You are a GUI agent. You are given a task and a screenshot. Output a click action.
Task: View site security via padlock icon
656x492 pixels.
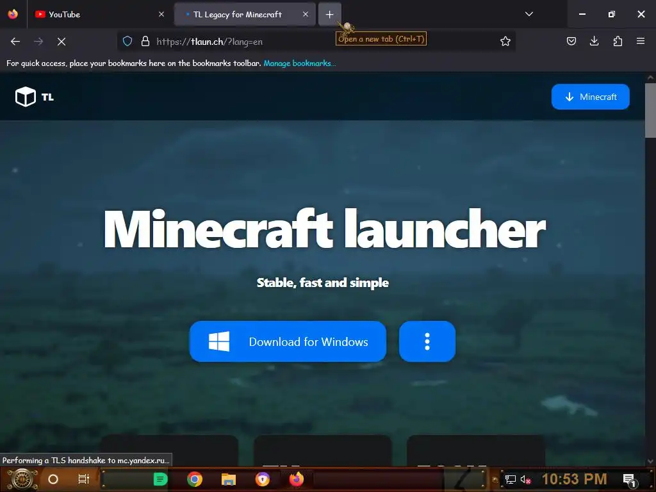tap(145, 42)
